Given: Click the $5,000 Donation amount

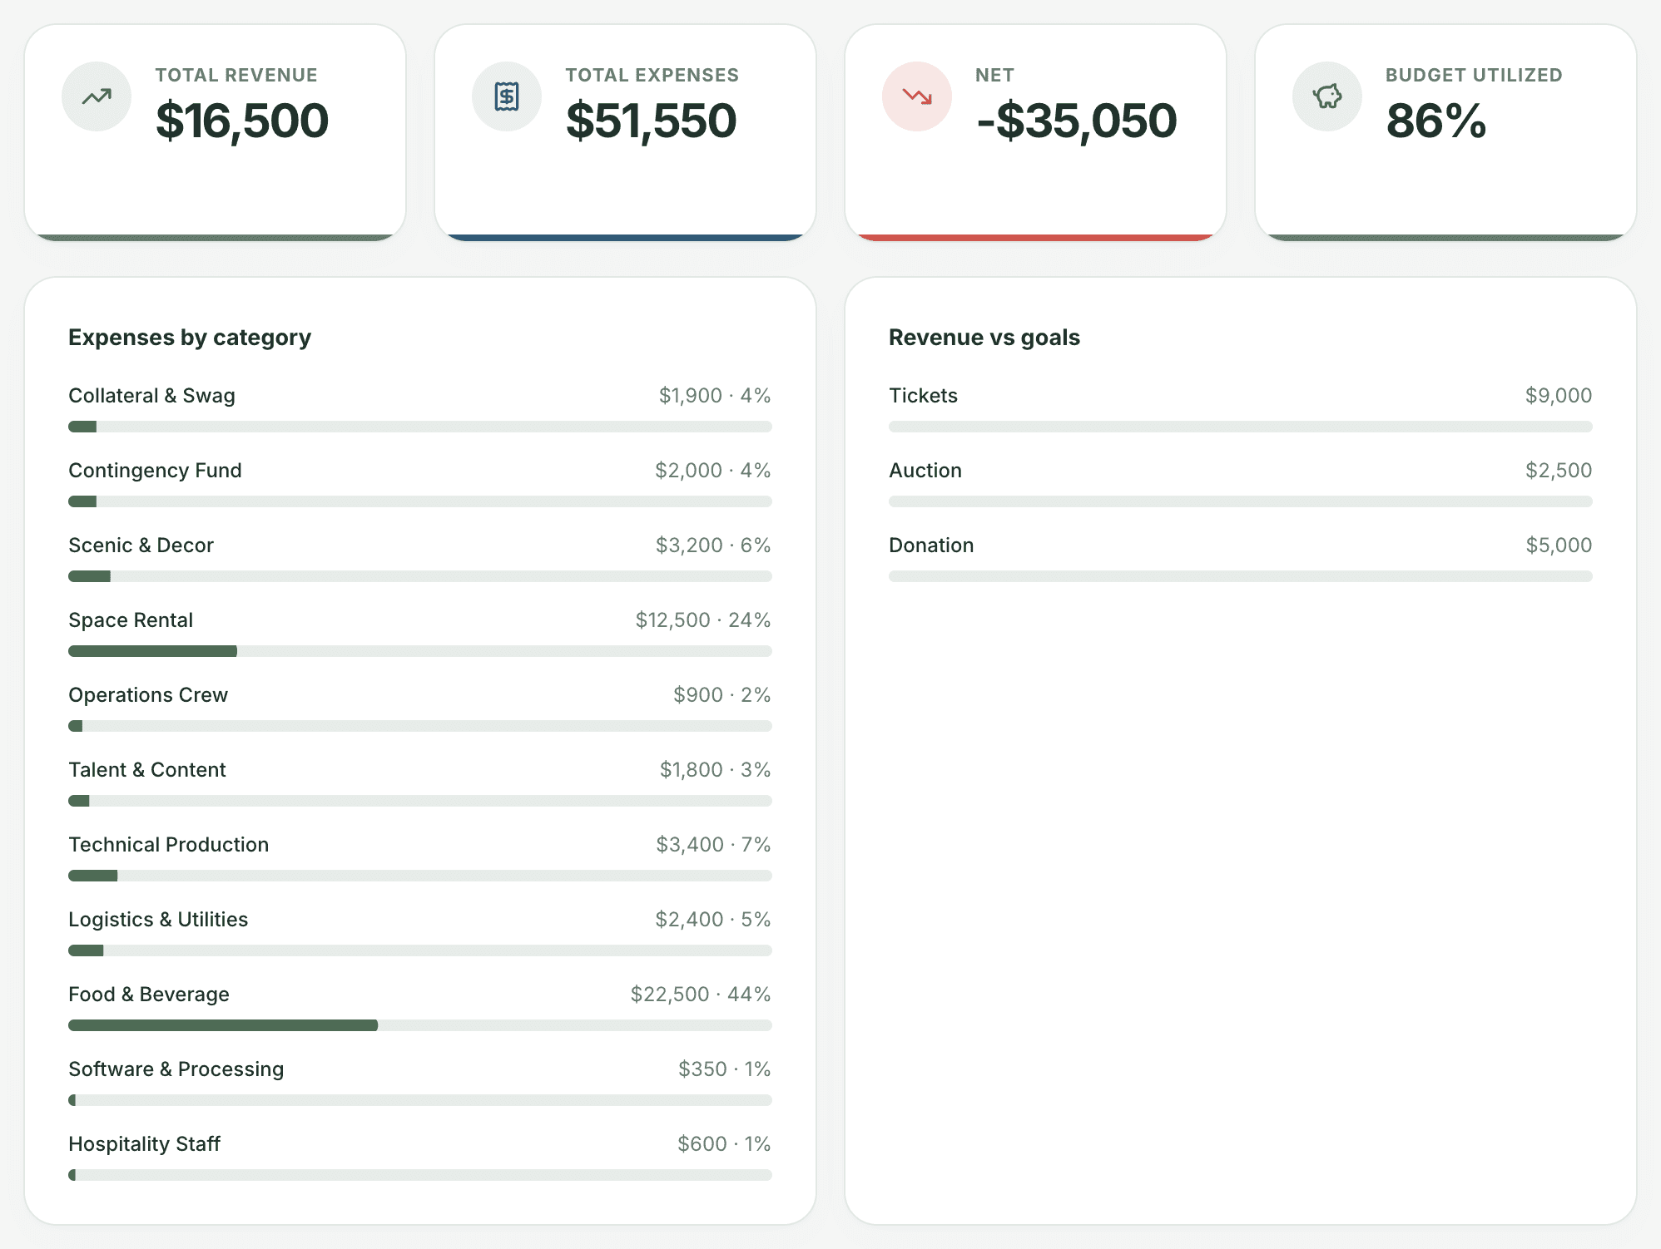Looking at the screenshot, I should coord(1559,546).
